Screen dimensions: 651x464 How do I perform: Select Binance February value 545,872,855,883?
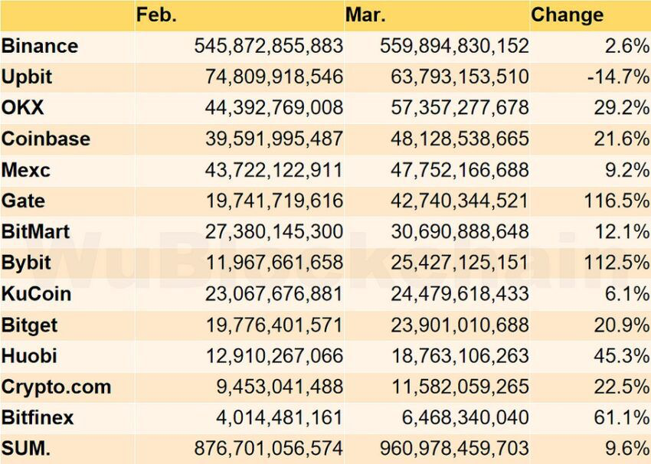tap(269, 46)
